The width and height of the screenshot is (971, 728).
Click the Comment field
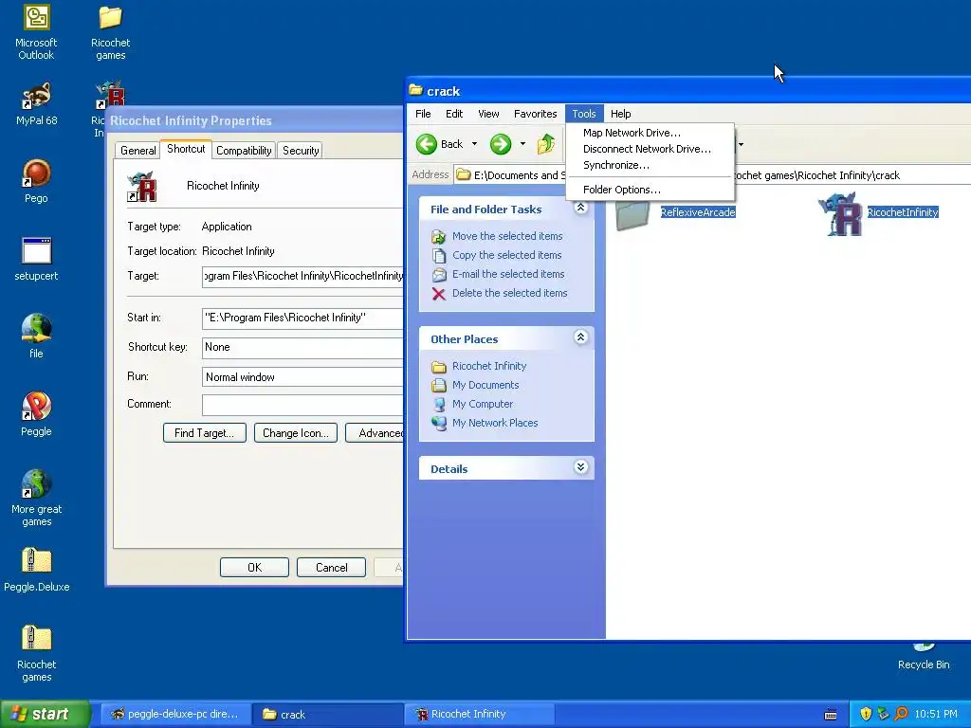point(302,405)
